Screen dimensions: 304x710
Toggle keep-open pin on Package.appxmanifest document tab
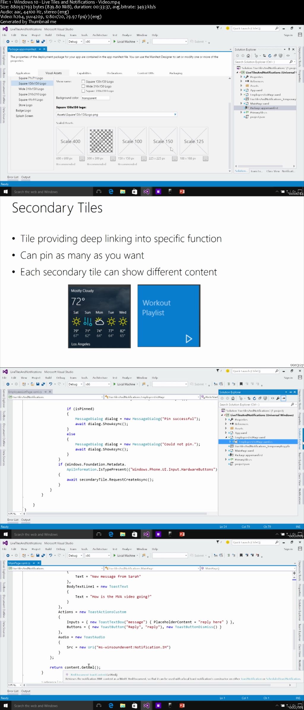tap(40, 49)
